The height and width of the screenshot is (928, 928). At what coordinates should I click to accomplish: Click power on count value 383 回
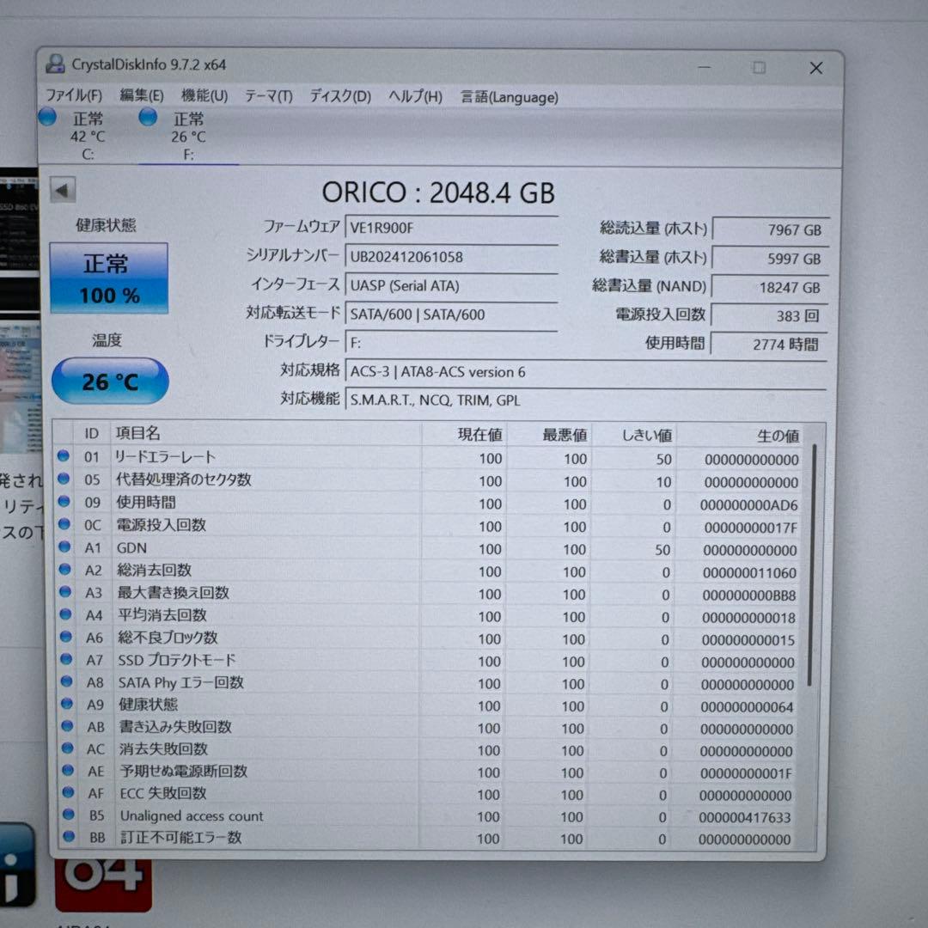click(768, 315)
